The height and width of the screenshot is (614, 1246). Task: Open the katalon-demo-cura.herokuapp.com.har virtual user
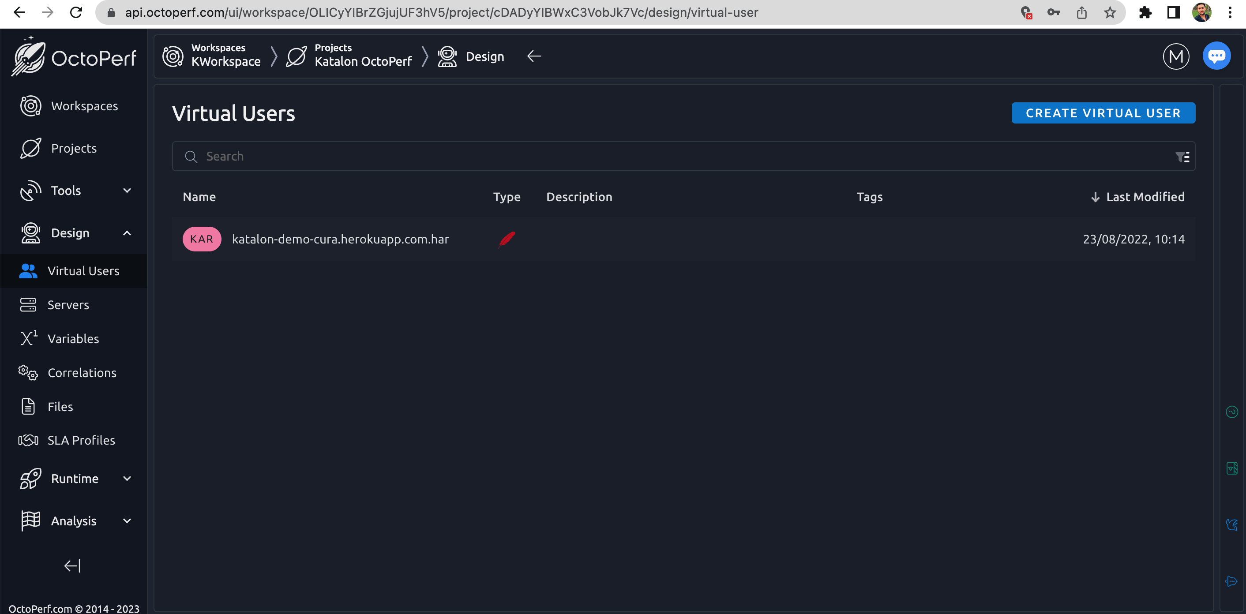(340, 239)
